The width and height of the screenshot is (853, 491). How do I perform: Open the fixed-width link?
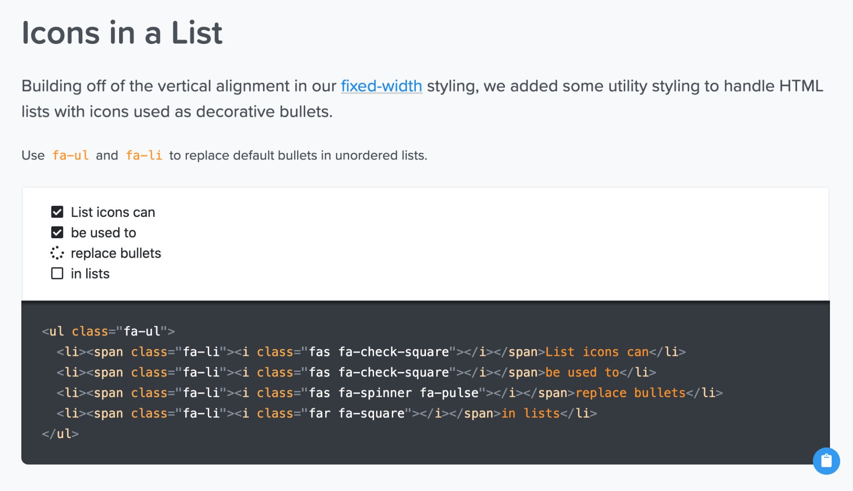tap(381, 86)
